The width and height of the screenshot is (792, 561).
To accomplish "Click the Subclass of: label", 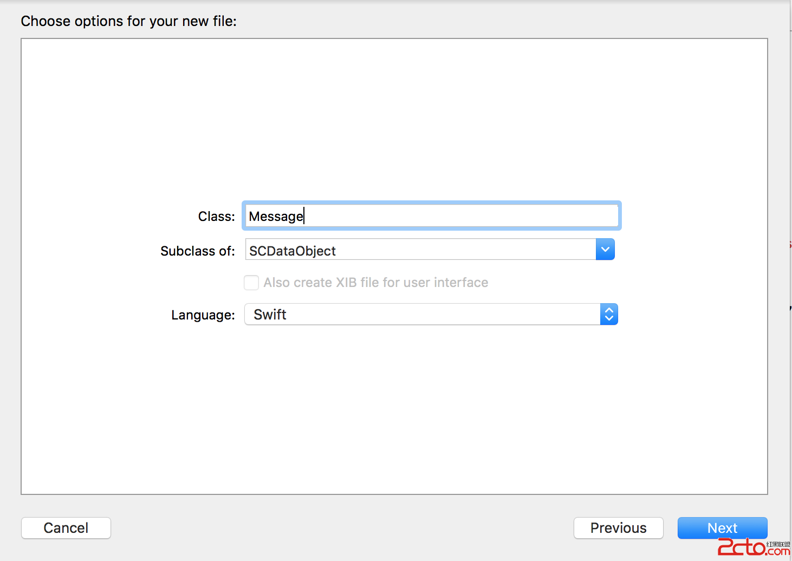I will (197, 251).
